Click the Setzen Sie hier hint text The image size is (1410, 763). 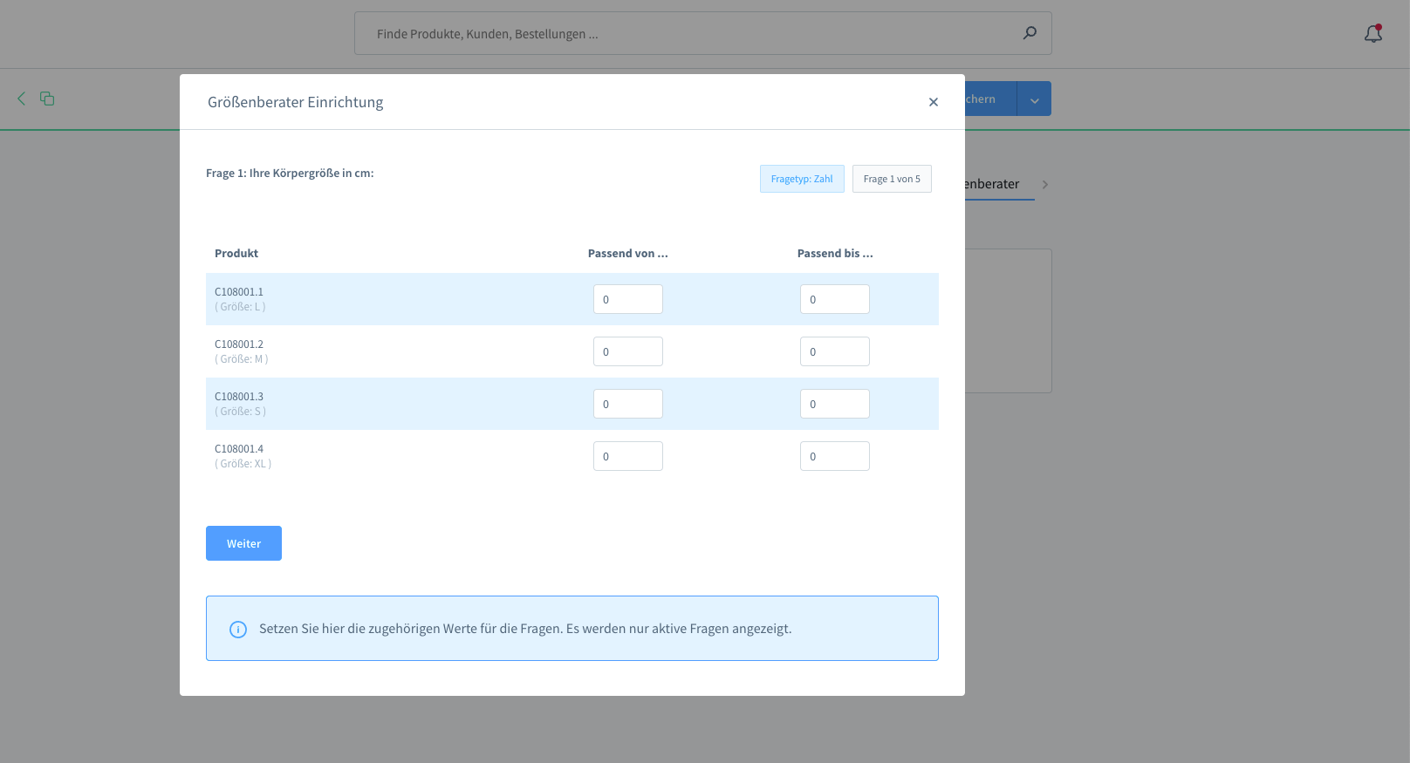pyautogui.click(x=525, y=629)
